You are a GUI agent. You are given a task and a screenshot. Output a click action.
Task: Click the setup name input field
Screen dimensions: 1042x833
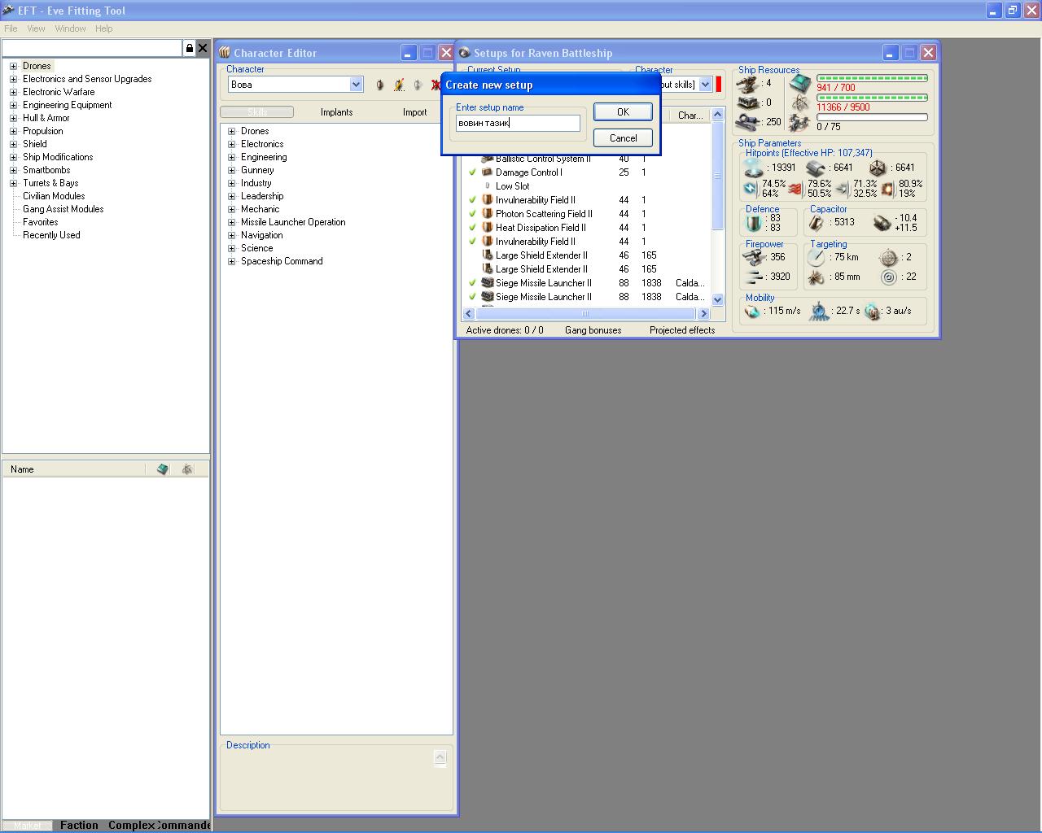pos(518,124)
